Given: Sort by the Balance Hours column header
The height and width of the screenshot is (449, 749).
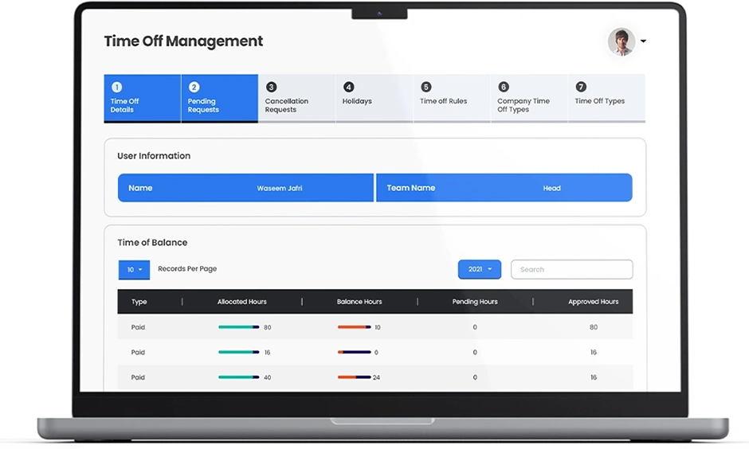Looking at the screenshot, I should pos(359,302).
